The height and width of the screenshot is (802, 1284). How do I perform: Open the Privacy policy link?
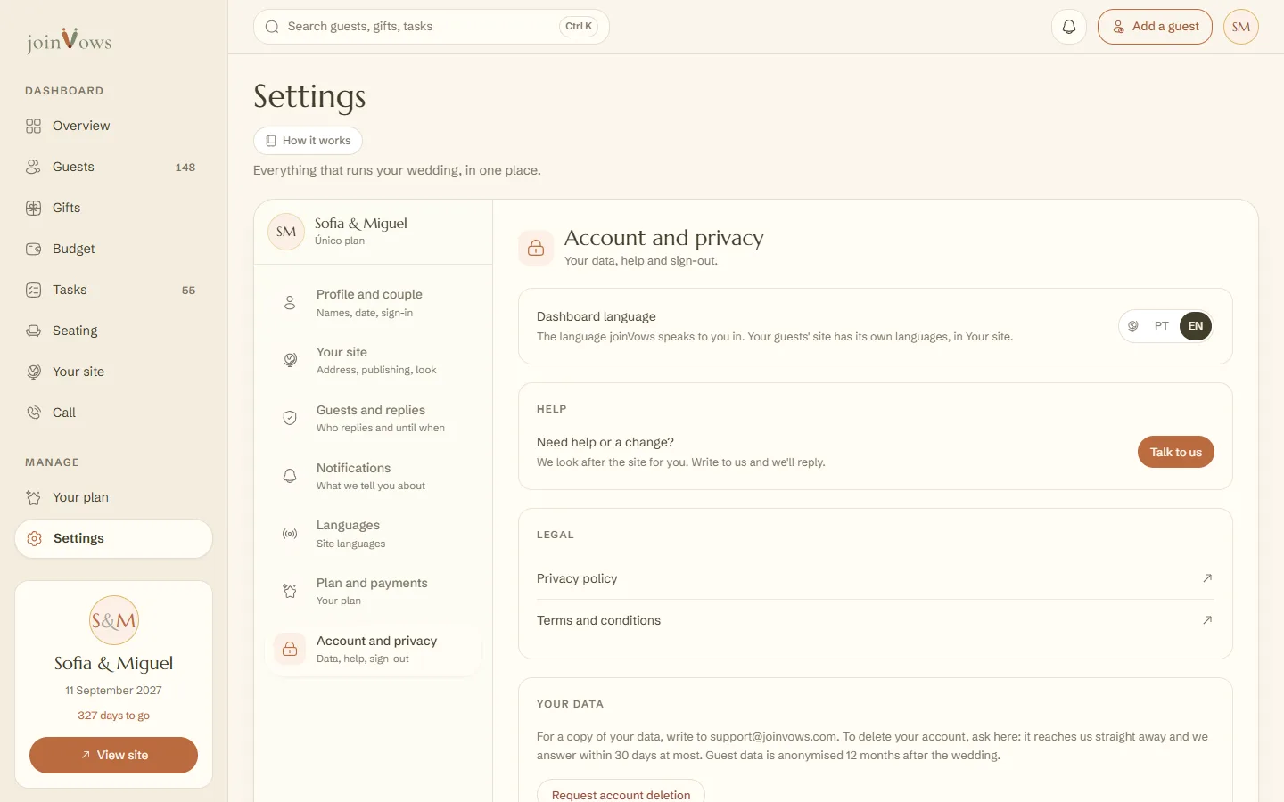point(875,578)
